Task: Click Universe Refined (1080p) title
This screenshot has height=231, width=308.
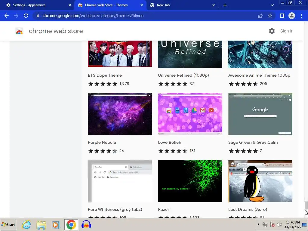Action: pyautogui.click(x=183, y=75)
